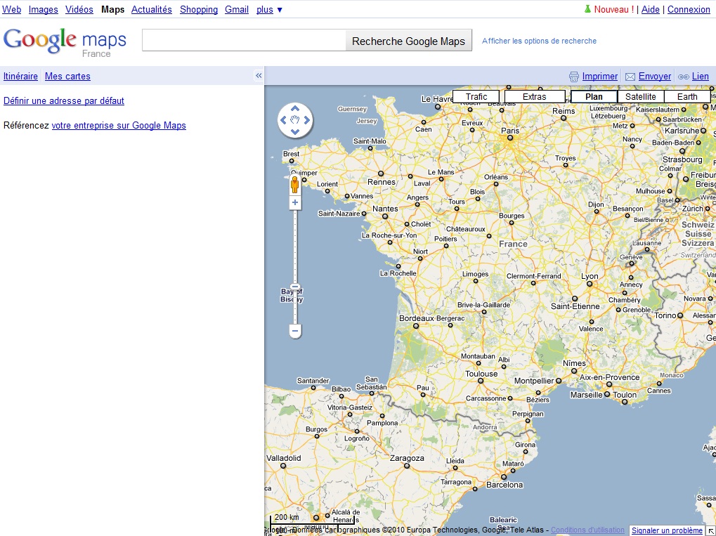Click the Limoges label on the map
The image size is (716, 536).
[x=476, y=274]
